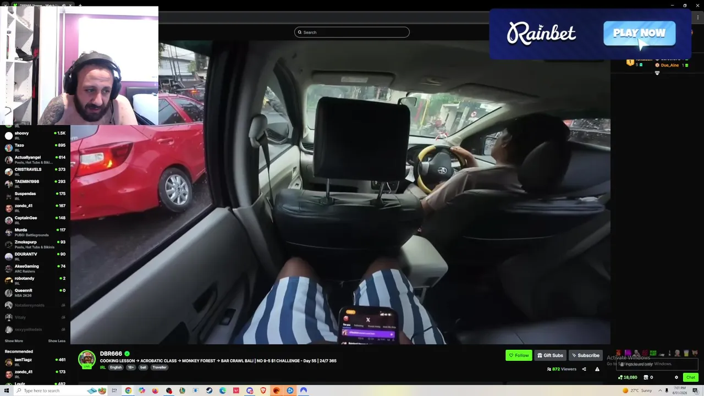Open DDURANTV channel in sidebar

click(35, 256)
